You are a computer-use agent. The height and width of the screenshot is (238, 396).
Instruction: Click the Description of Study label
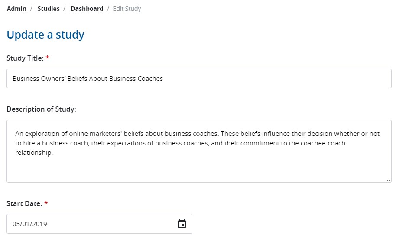tap(41, 109)
